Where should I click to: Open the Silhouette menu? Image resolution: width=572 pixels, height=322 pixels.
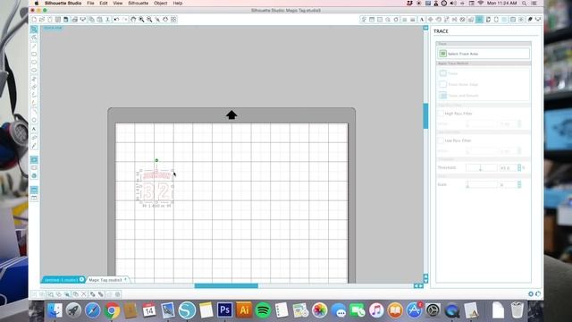tap(138, 3)
